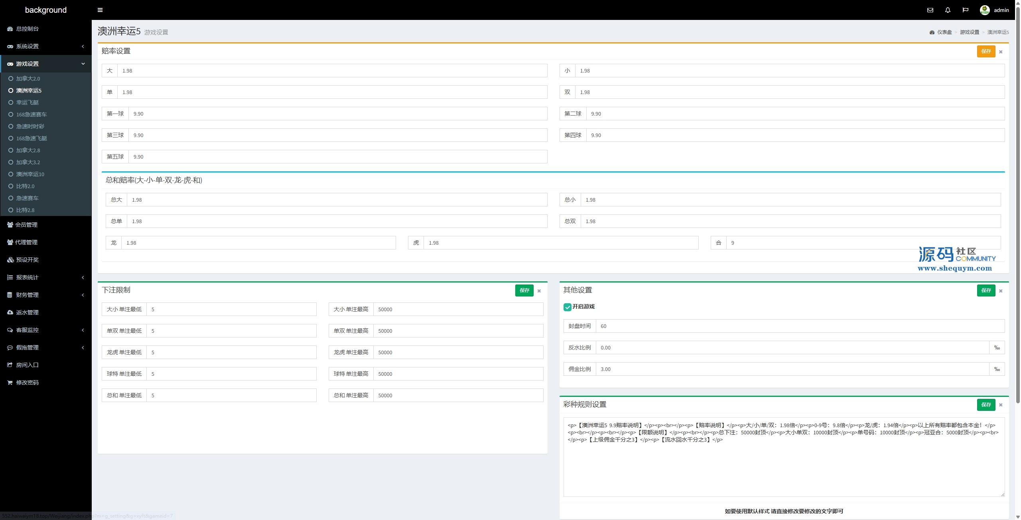Uncheck the 开启游戏 checkbox
Screen dimensions: 1021x520
pyautogui.click(x=567, y=307)
